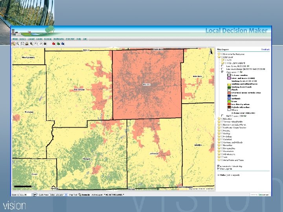The width and height of the screenshot is (283, 212).
Task: Select the measure distance tool
Action: click(40, 44)
